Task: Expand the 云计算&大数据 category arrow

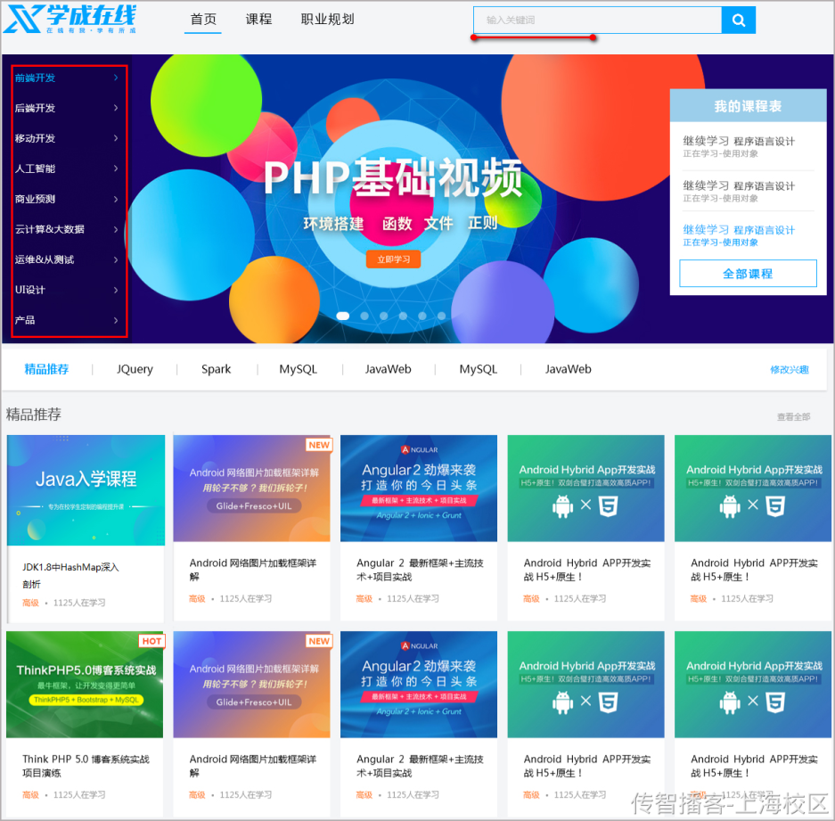Action: [x=116, y=230]
